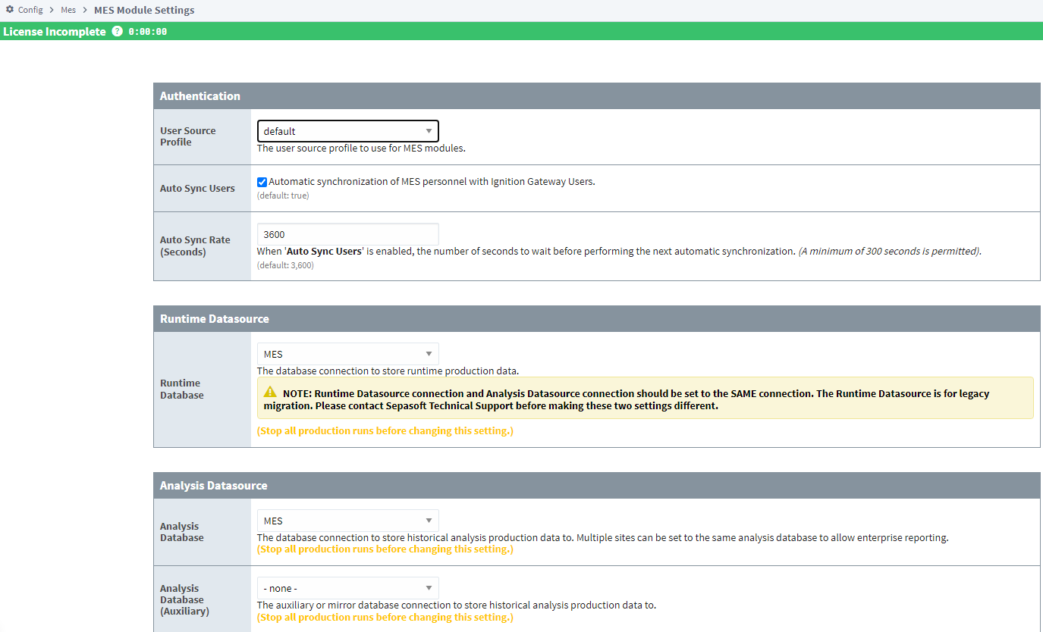This screenshot has width=1043, height=632.
Task: Click the License Incomplete help question mark
Action: [x=117, y=32]
